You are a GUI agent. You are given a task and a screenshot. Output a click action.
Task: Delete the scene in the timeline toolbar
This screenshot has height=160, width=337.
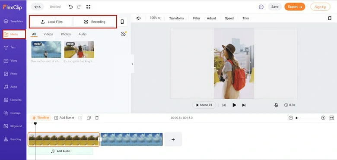(x=97, y=118)
